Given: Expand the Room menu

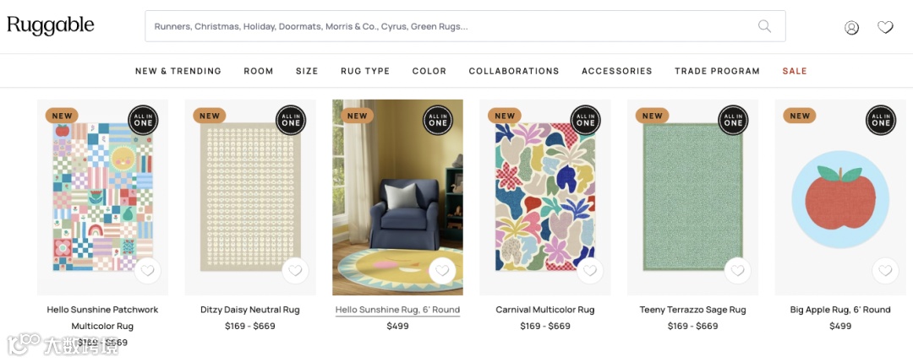Looking at the screenshot, I should [259, 71].
